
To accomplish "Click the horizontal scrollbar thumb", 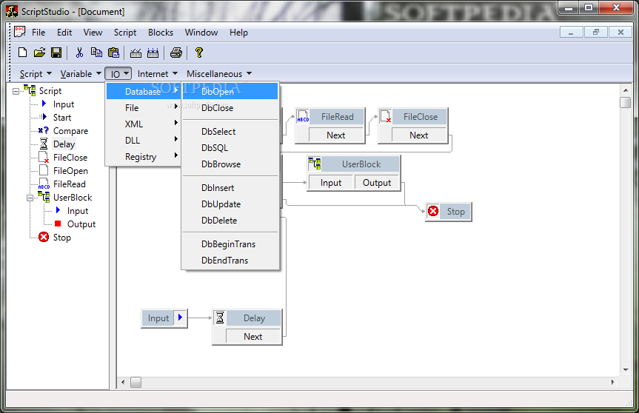I will click(136, 382).
